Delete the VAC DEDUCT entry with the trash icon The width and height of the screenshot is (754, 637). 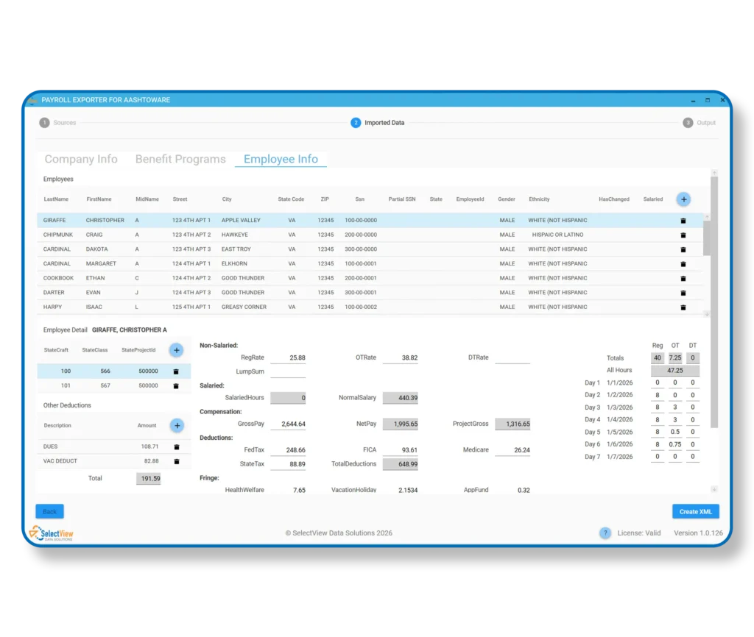[176, 461]
